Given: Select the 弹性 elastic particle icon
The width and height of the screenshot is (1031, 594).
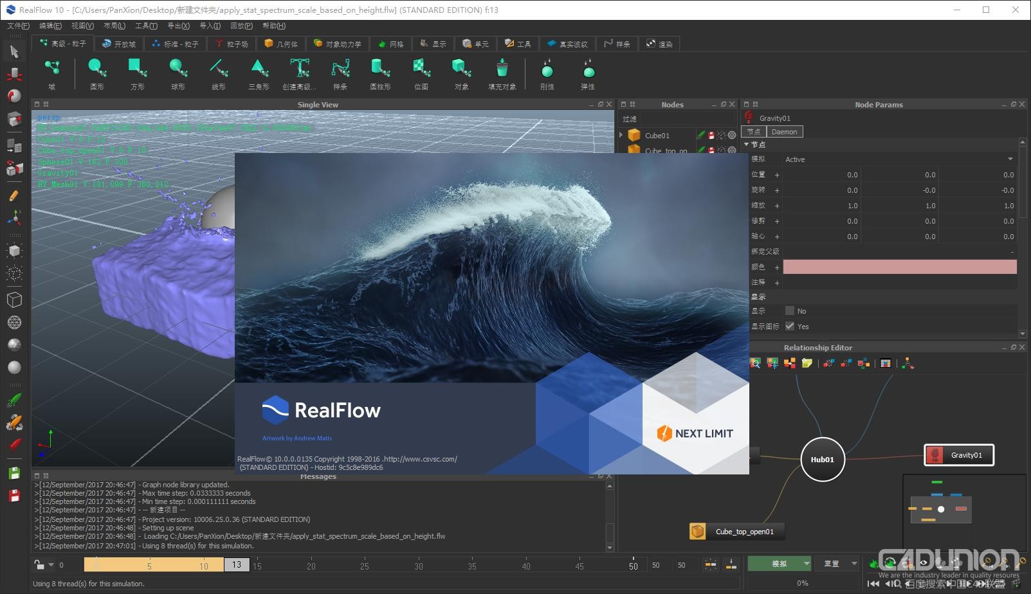Looking at the screenshot, I should click(x=588, y=67).
